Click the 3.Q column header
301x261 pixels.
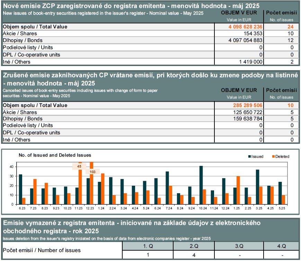[239, 246]
